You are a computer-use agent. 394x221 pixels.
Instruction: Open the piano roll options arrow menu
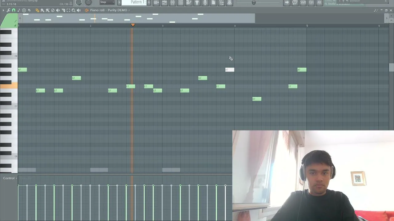(3, 10)
